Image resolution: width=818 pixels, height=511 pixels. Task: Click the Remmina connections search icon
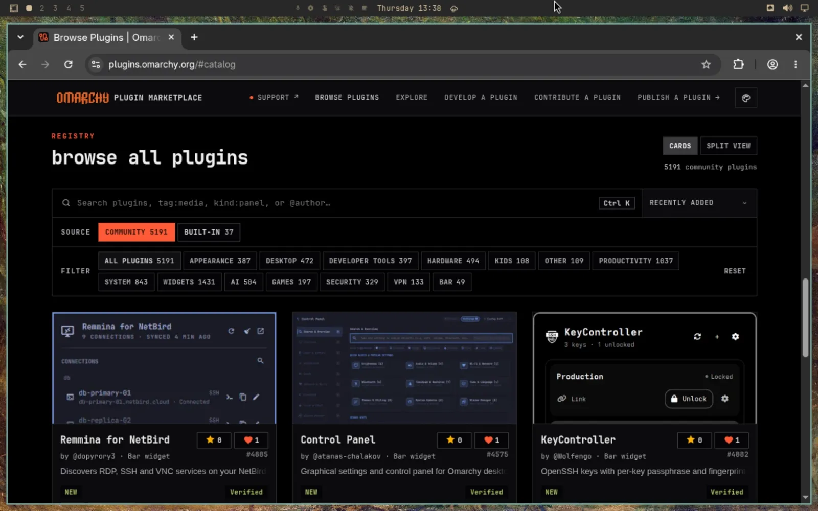[x=260, y=361]
